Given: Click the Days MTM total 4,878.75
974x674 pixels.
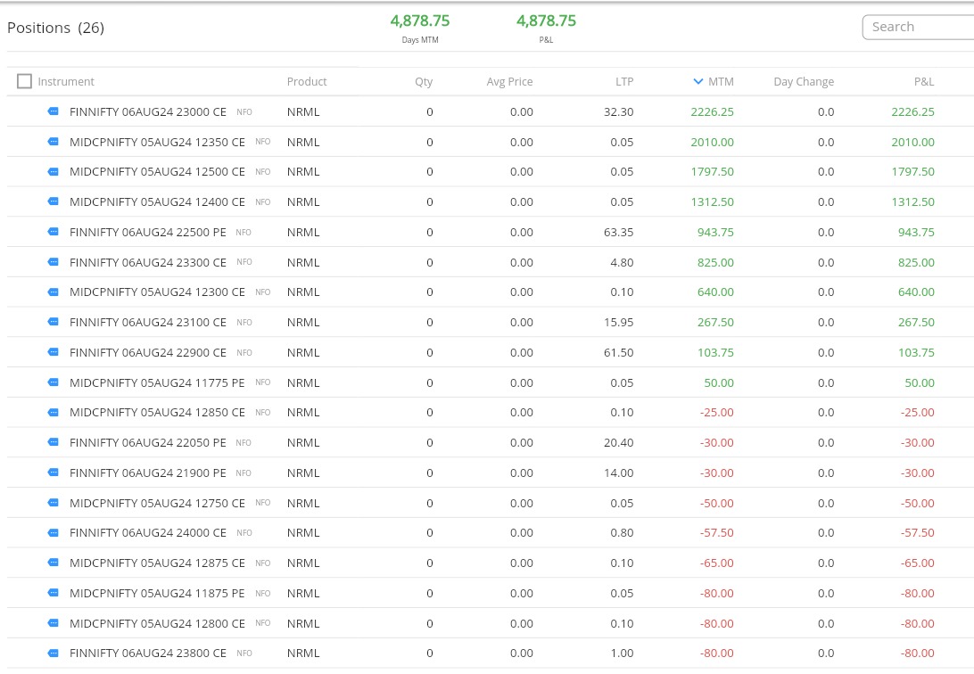Looking at the screenshot, I should [420, 21].
